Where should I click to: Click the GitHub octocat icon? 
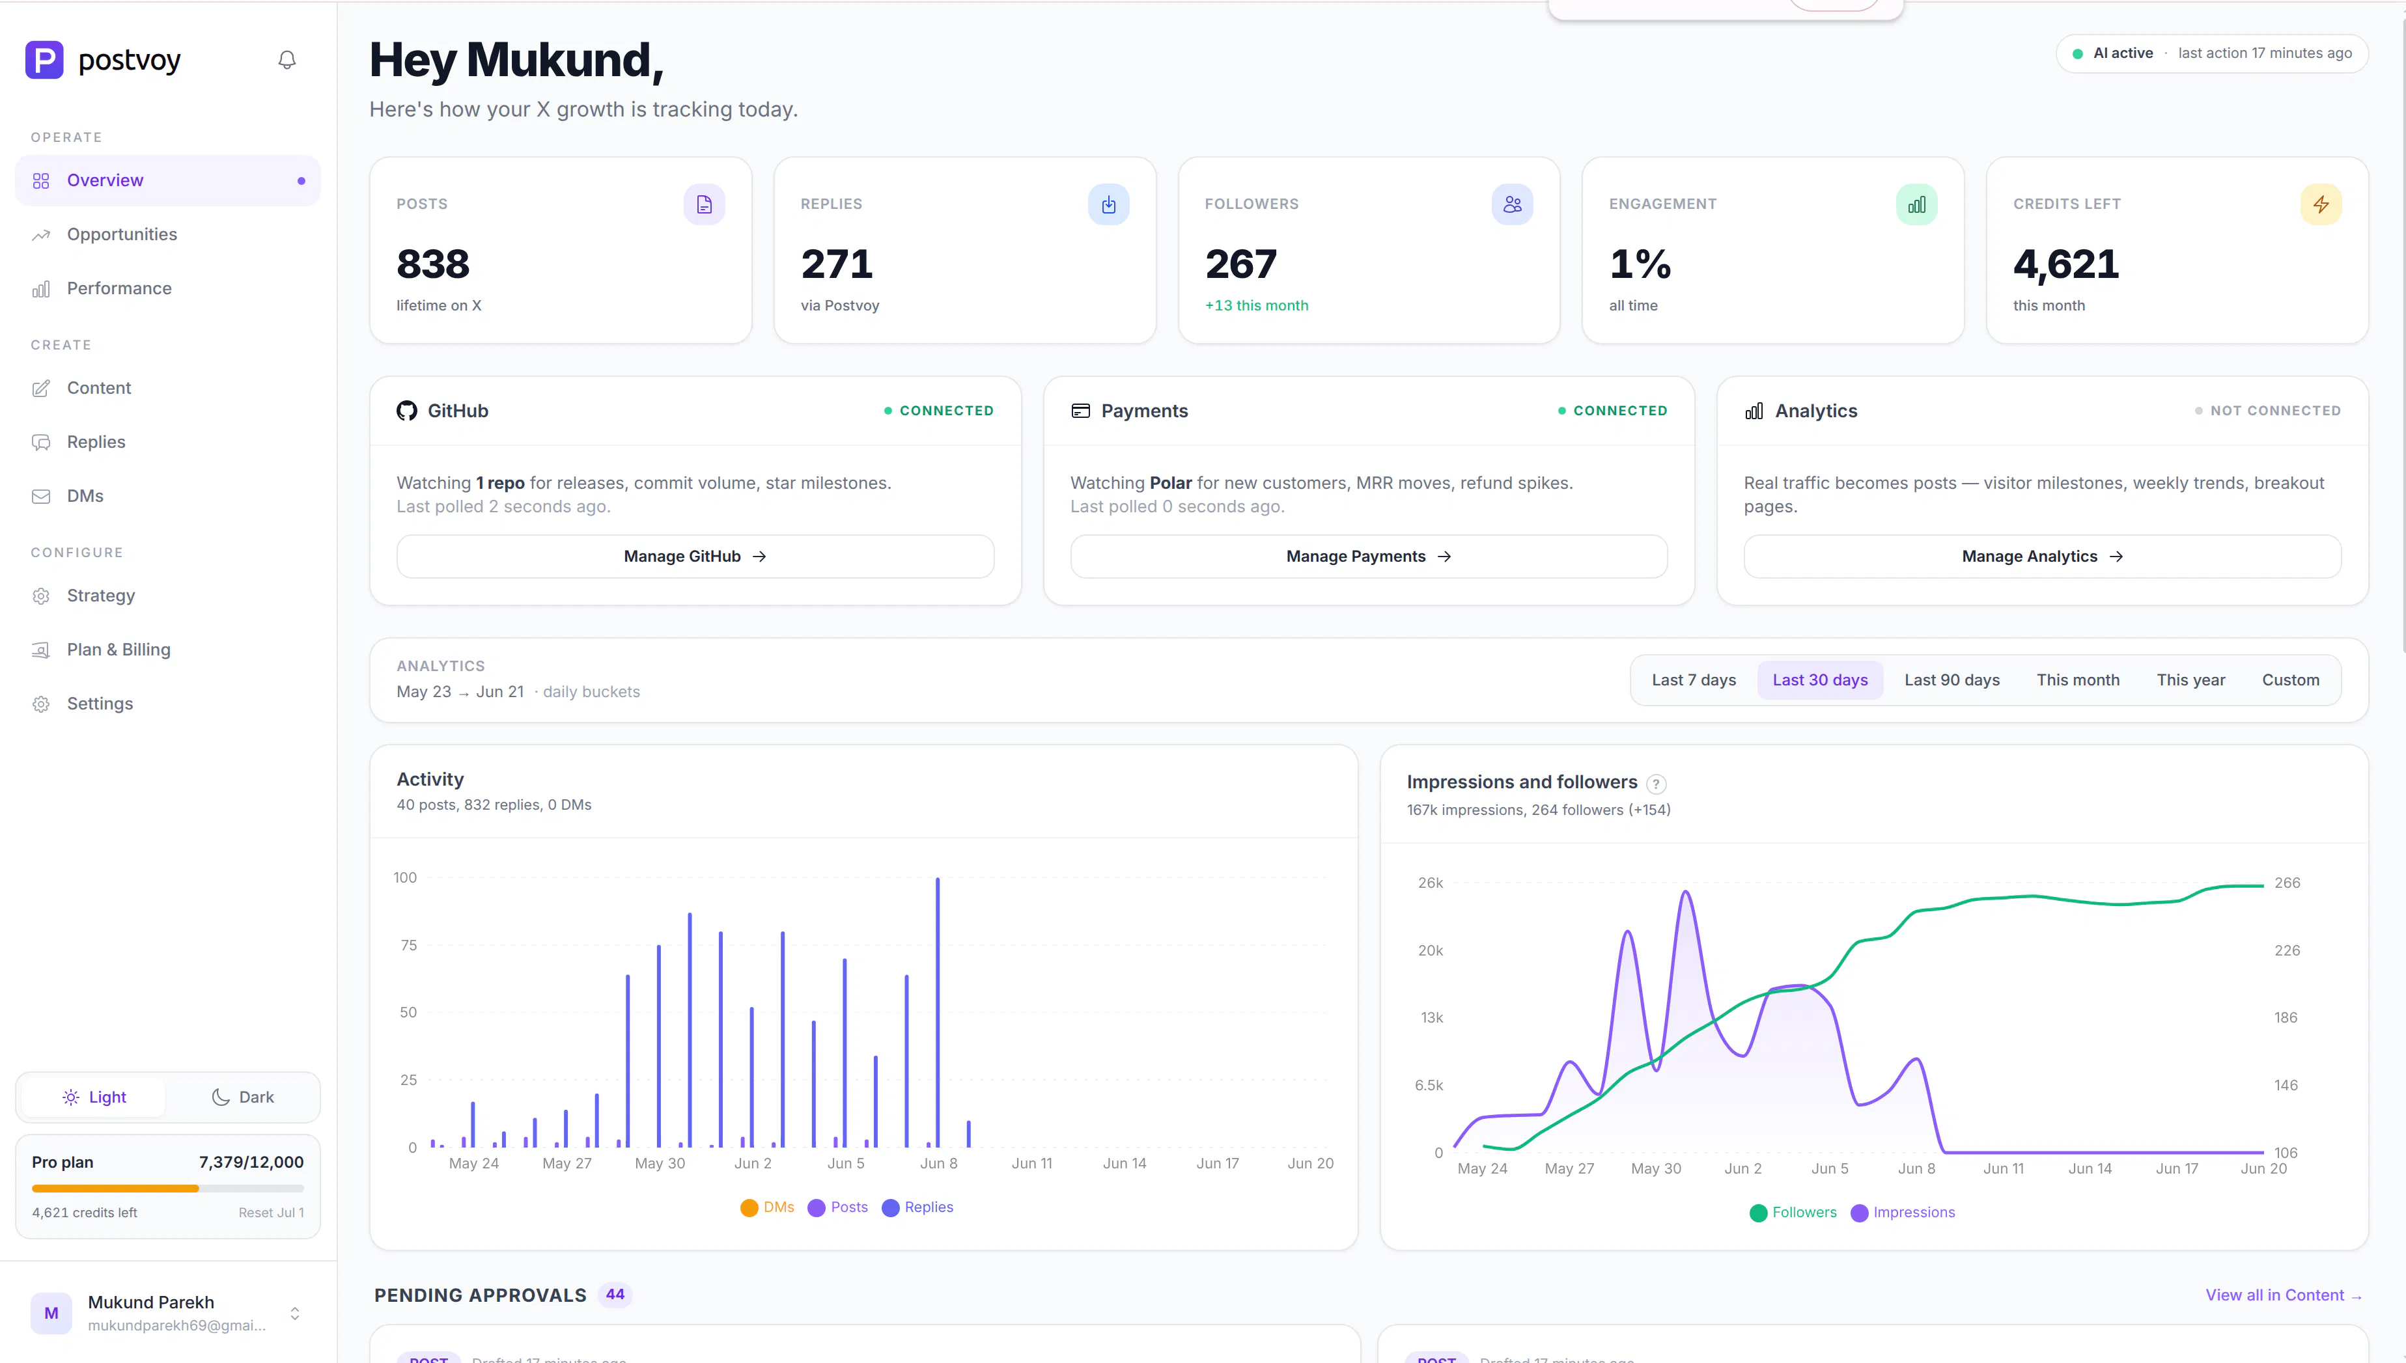pyautogui.click(x=406, y=411)
